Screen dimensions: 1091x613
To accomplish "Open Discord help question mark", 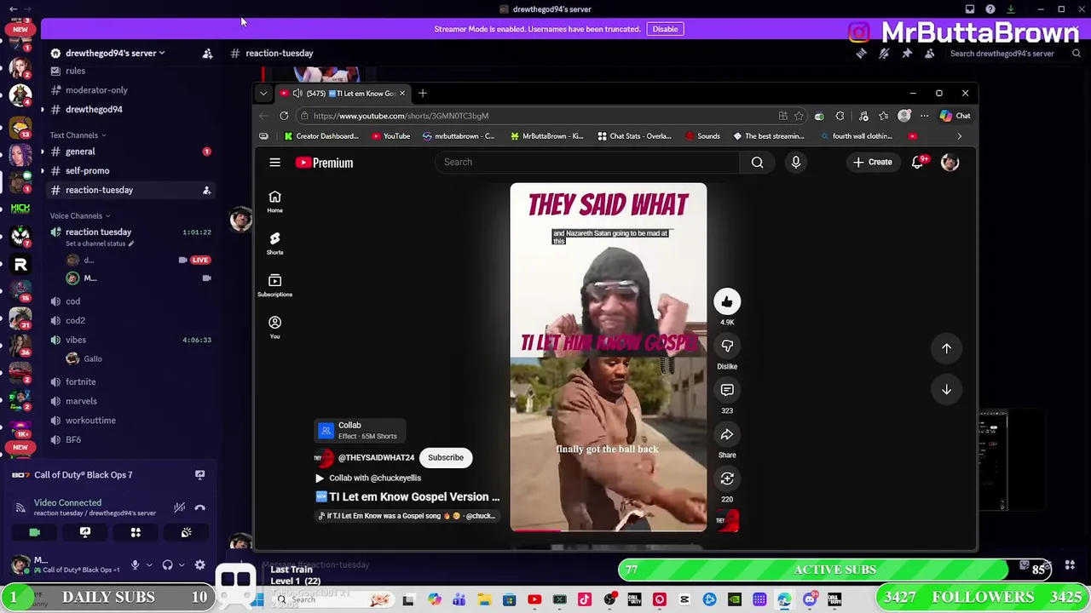I will 990,9.
